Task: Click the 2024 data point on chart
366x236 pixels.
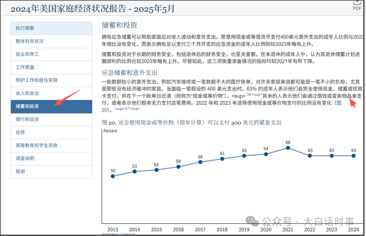Action: click(x=353, y=156)
